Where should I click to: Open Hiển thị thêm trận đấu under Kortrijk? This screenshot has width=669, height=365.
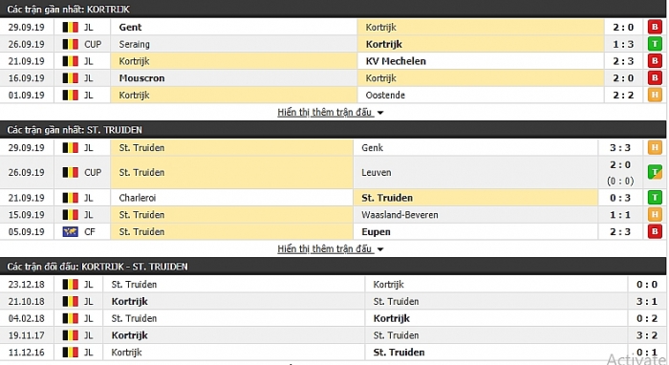click(x=325, y=112)
